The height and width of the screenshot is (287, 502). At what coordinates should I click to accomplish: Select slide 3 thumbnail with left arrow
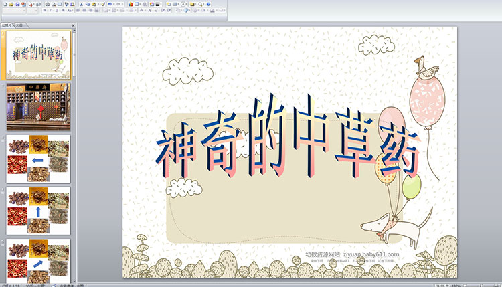point(38,159)
